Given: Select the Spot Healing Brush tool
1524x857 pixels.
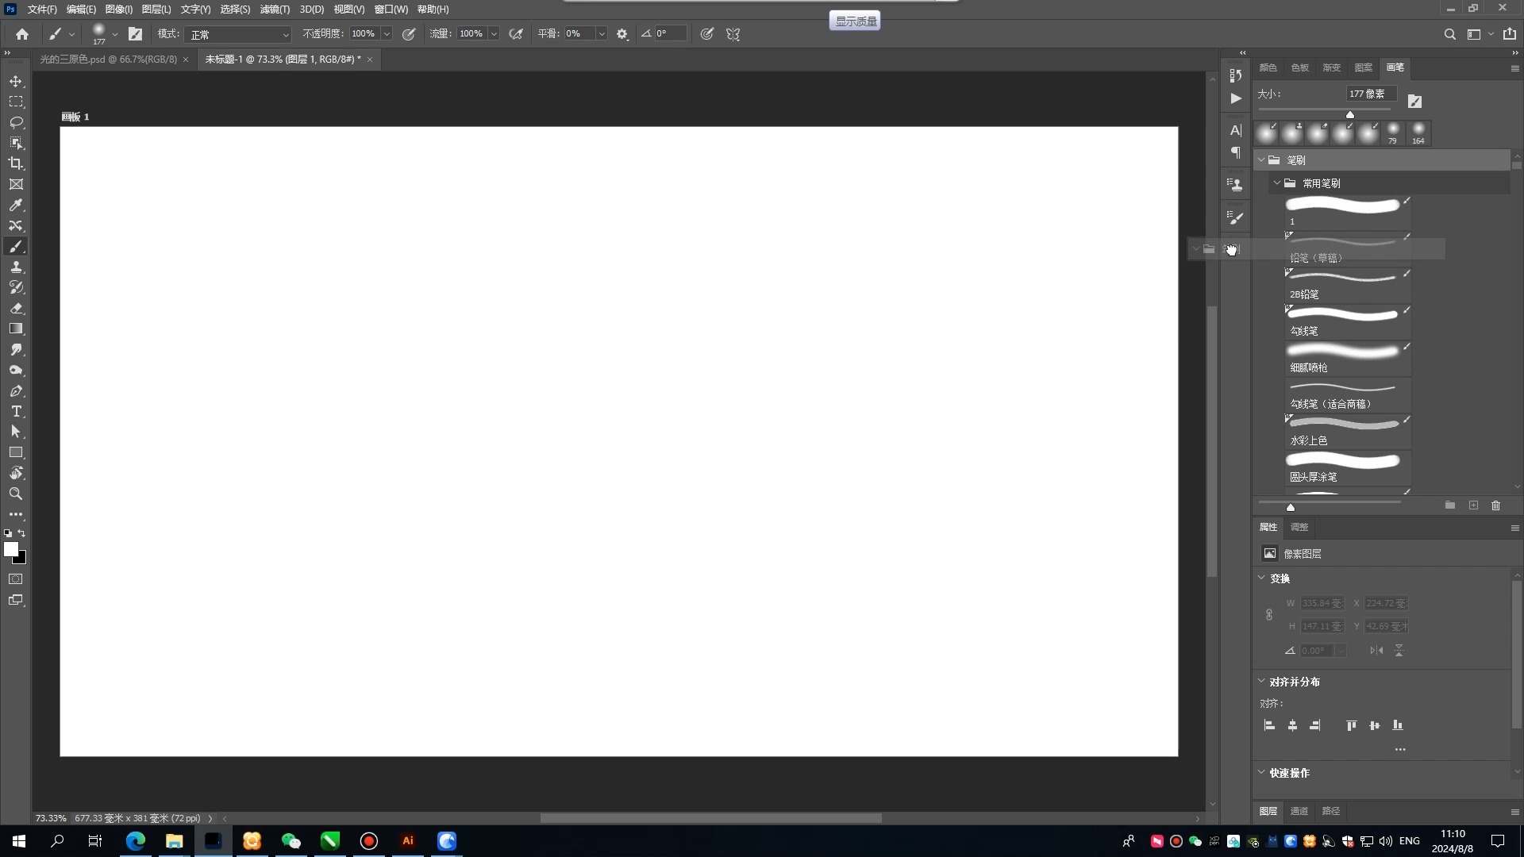Looking at the screenshot, I should click(x=16, y=225).
